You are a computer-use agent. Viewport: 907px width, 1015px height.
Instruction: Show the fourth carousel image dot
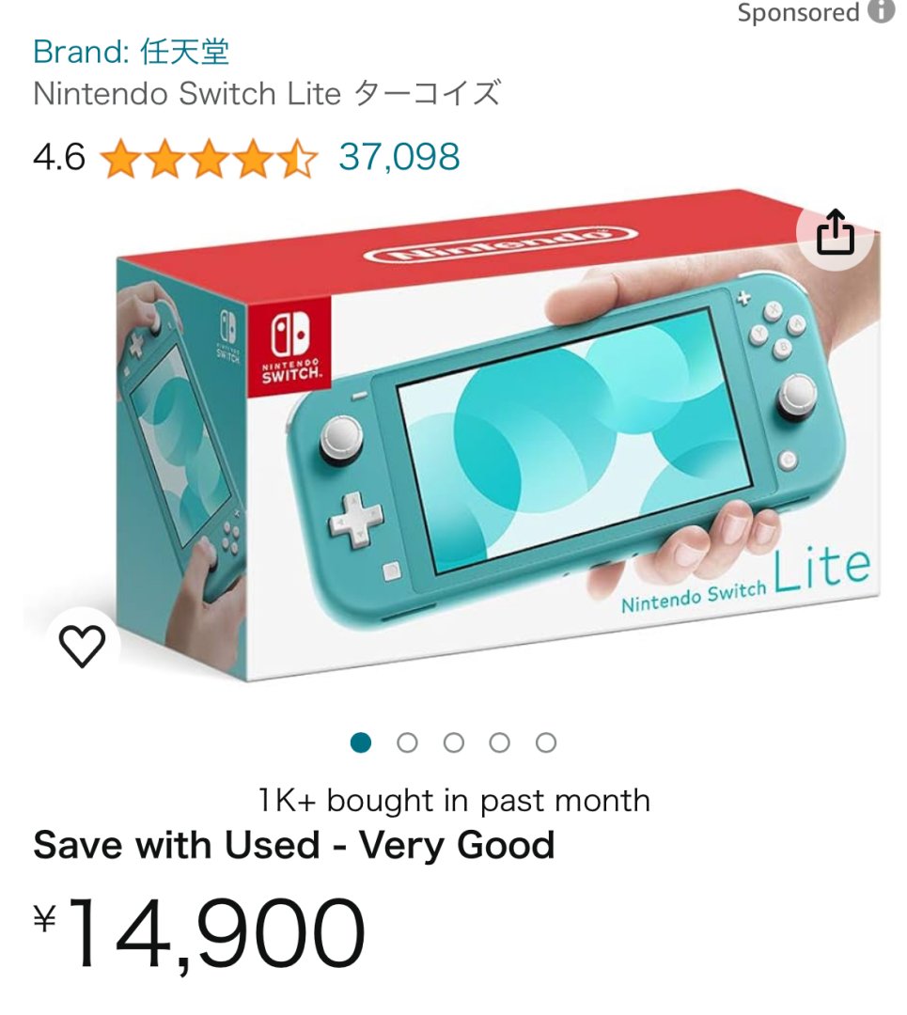499,743
